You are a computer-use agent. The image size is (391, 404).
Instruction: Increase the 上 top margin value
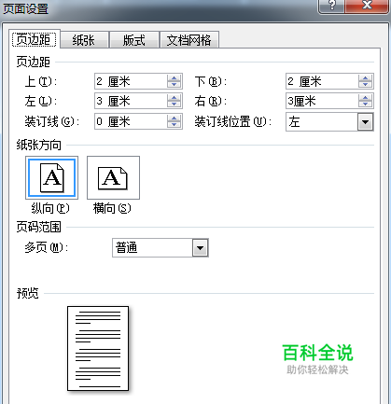click(x=174, y=78)
